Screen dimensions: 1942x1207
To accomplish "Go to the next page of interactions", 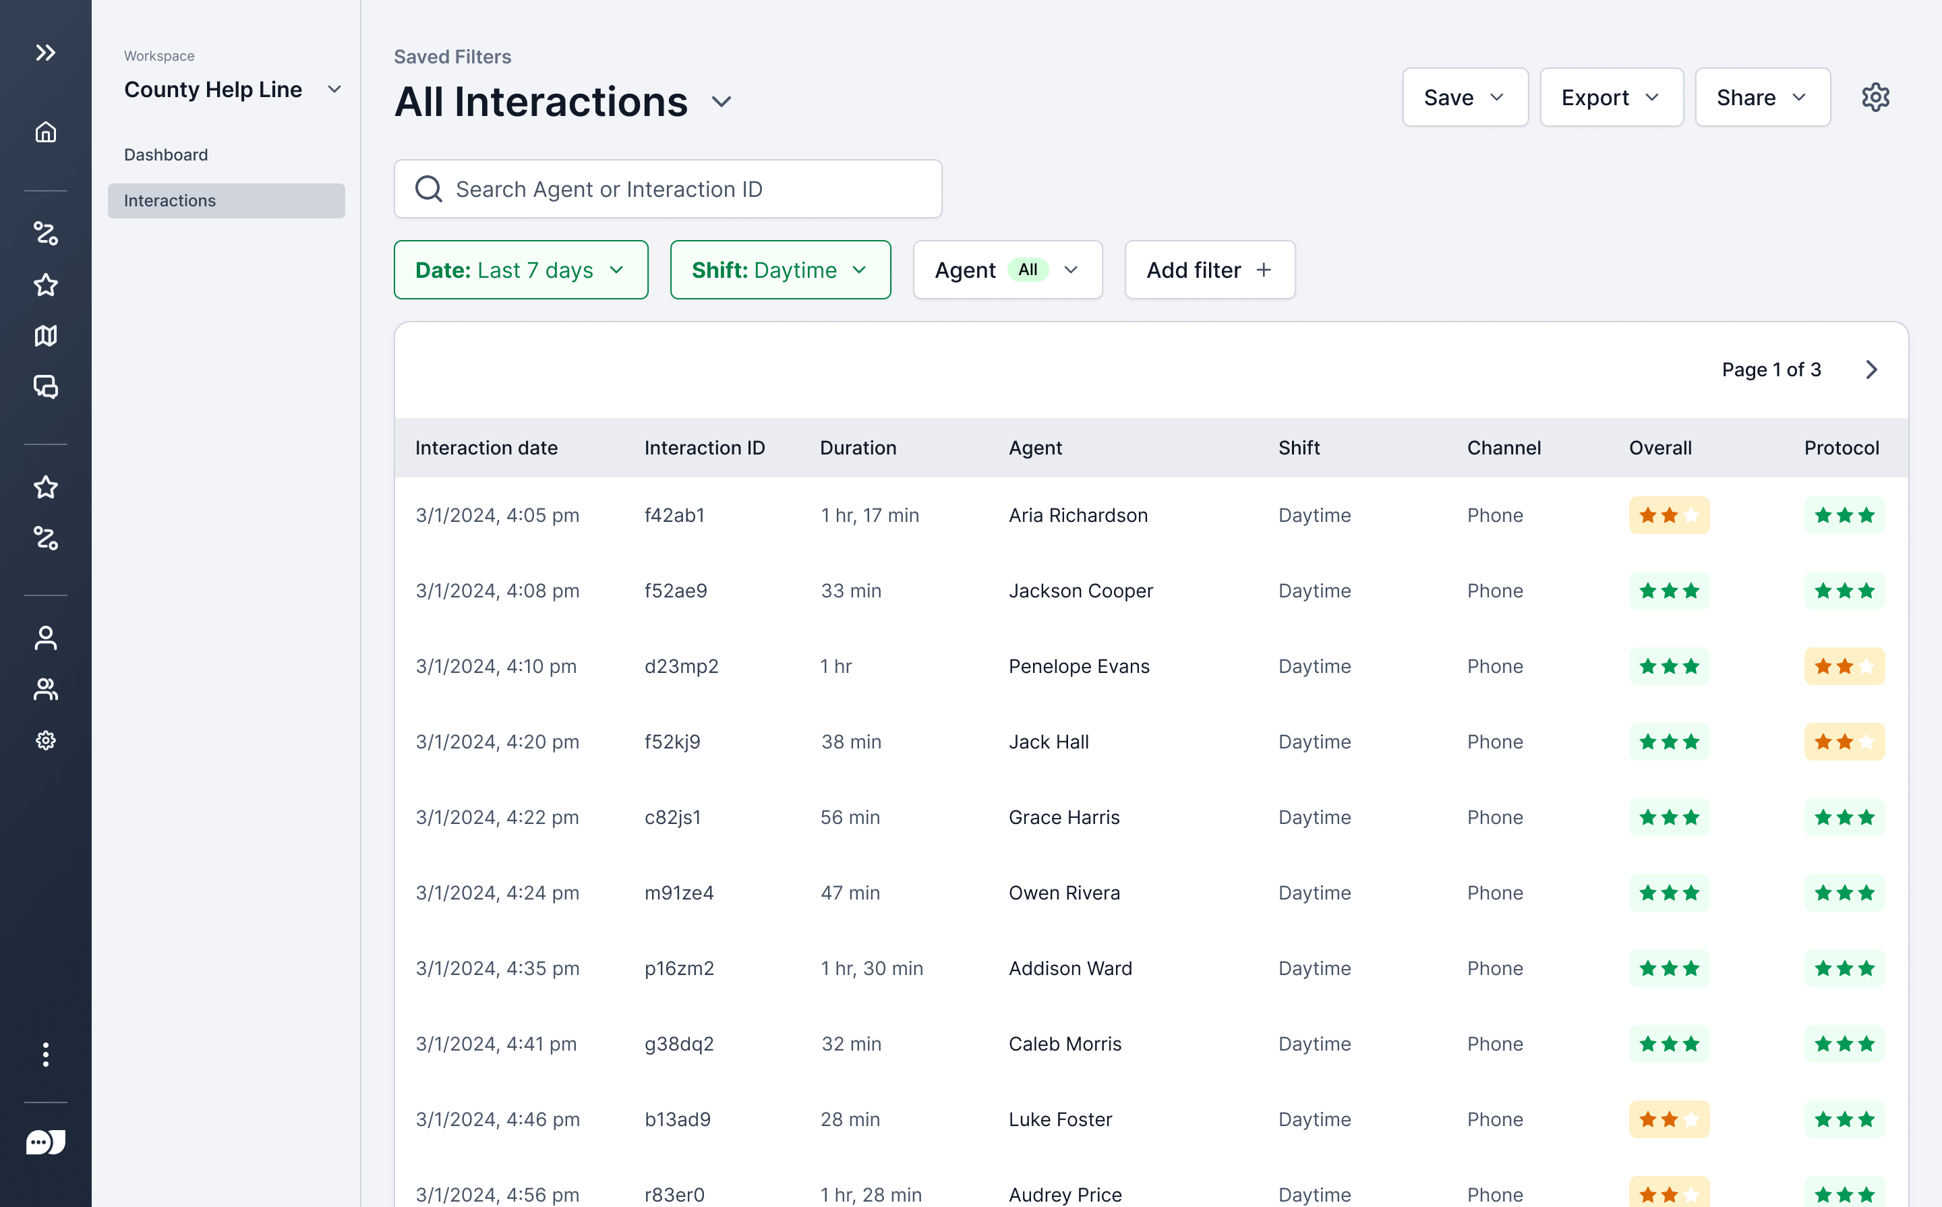I will 1873,370.
